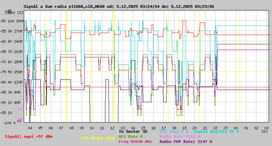Click the purple '39M' y-axis marker
Screen dimensions: 272x146
coord(20,109)
